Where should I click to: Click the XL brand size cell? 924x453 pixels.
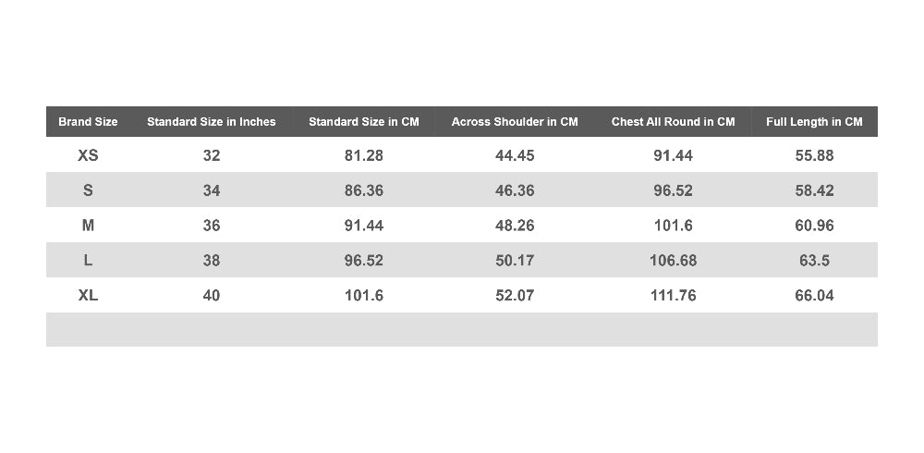tap(88, 295)
